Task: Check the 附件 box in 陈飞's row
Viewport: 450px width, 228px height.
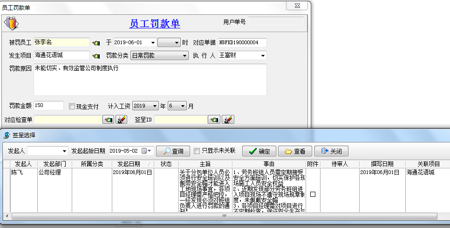Action: click(x=313, y=194)
